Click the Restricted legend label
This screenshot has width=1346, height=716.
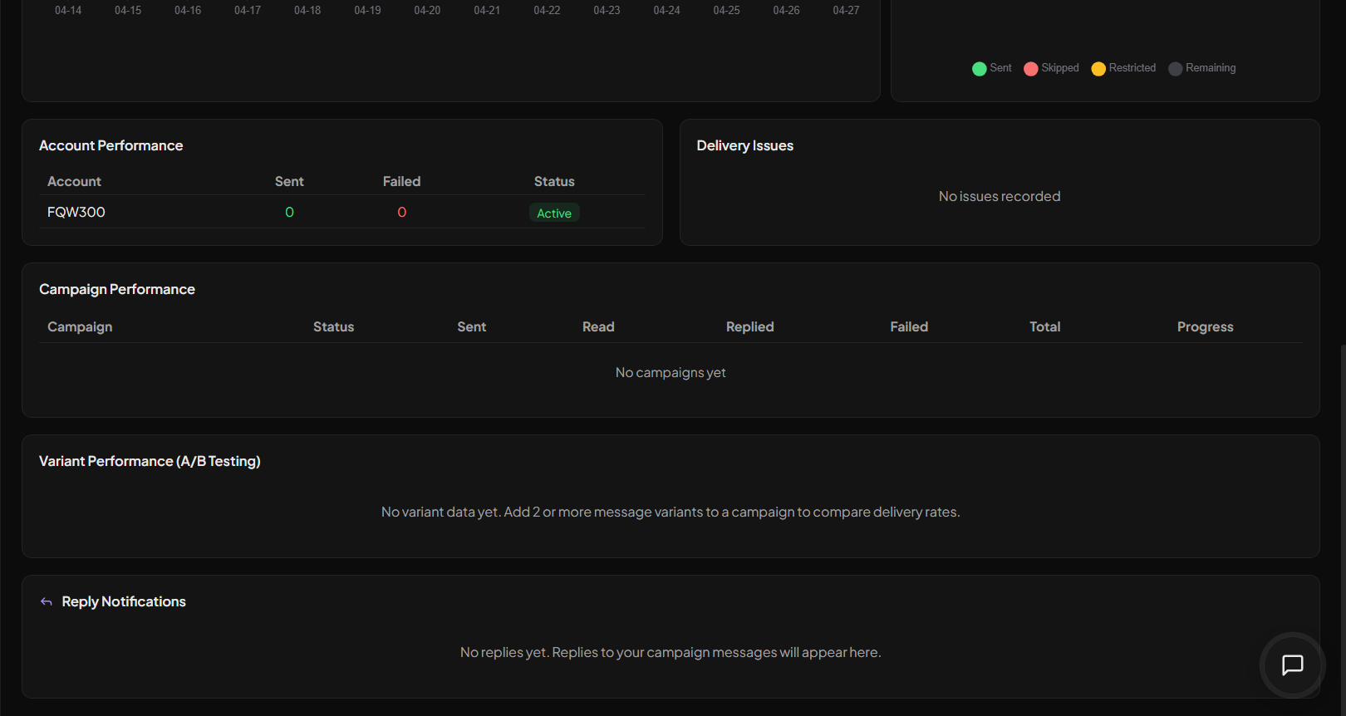point(1132,68)
